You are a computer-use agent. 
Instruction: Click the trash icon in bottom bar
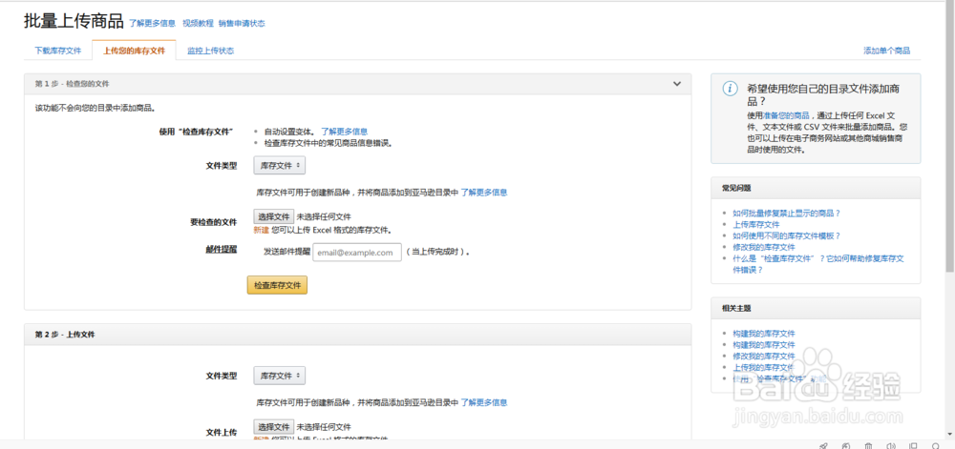(867, 444)
